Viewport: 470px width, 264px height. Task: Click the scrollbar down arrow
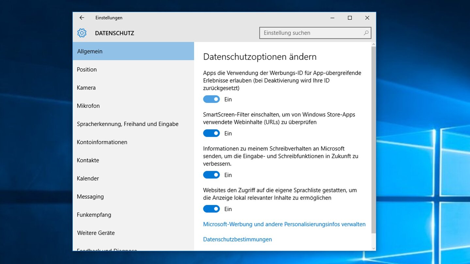(374, 248)
